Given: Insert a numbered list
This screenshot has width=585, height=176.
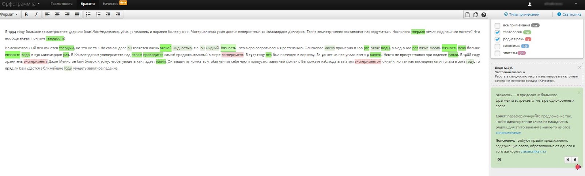Looking at the screenshot, I should [x=98, y=15].
